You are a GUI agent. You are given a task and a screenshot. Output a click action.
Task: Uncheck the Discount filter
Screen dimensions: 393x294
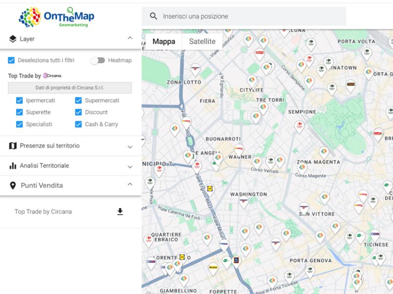79,112
